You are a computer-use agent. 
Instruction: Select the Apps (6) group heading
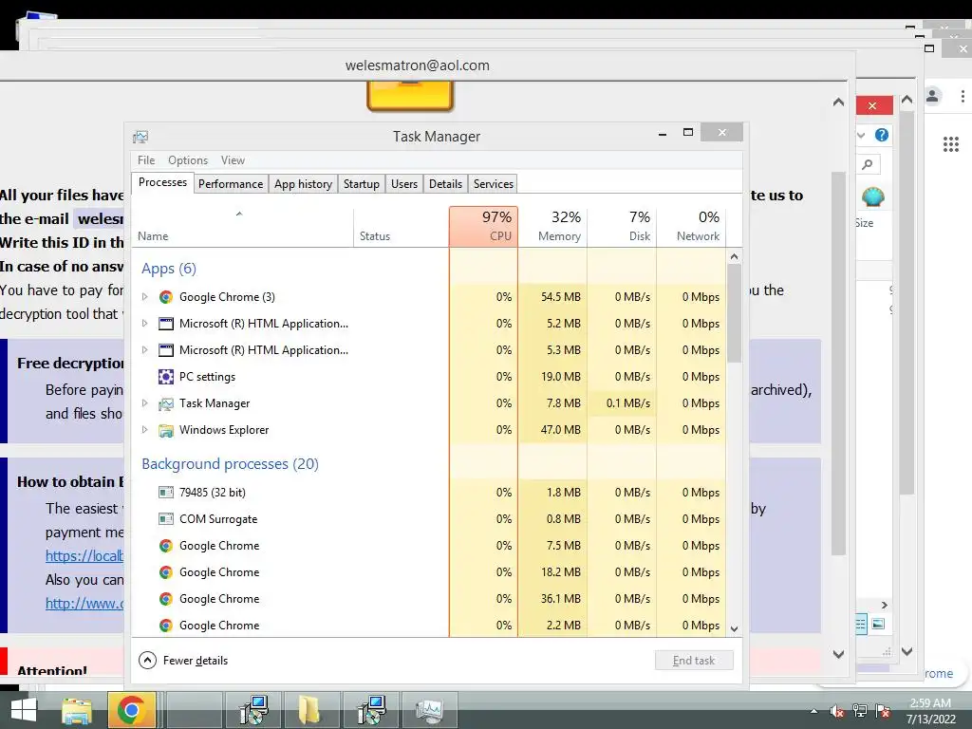click(x=169, y=269)
